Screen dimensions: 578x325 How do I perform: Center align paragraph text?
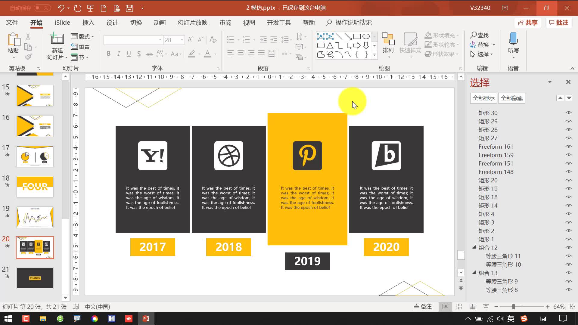(x=241, y=54)
